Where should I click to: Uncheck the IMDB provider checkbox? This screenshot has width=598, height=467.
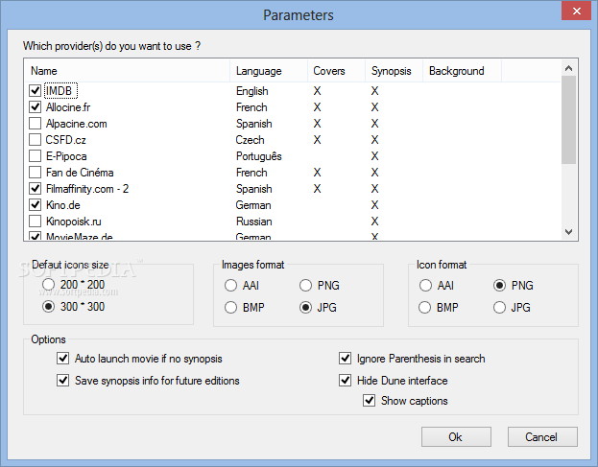pyautogui.click(x=36, y=91)
